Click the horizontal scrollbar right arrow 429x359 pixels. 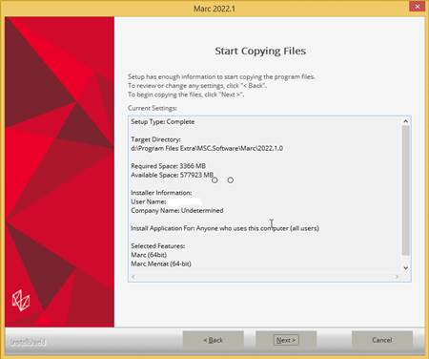[x=397, y=277]
